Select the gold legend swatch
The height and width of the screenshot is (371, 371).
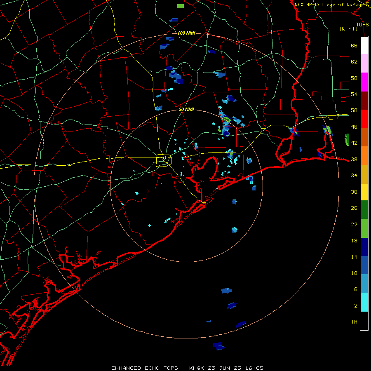pyautogui.click(x=364, y=174)
